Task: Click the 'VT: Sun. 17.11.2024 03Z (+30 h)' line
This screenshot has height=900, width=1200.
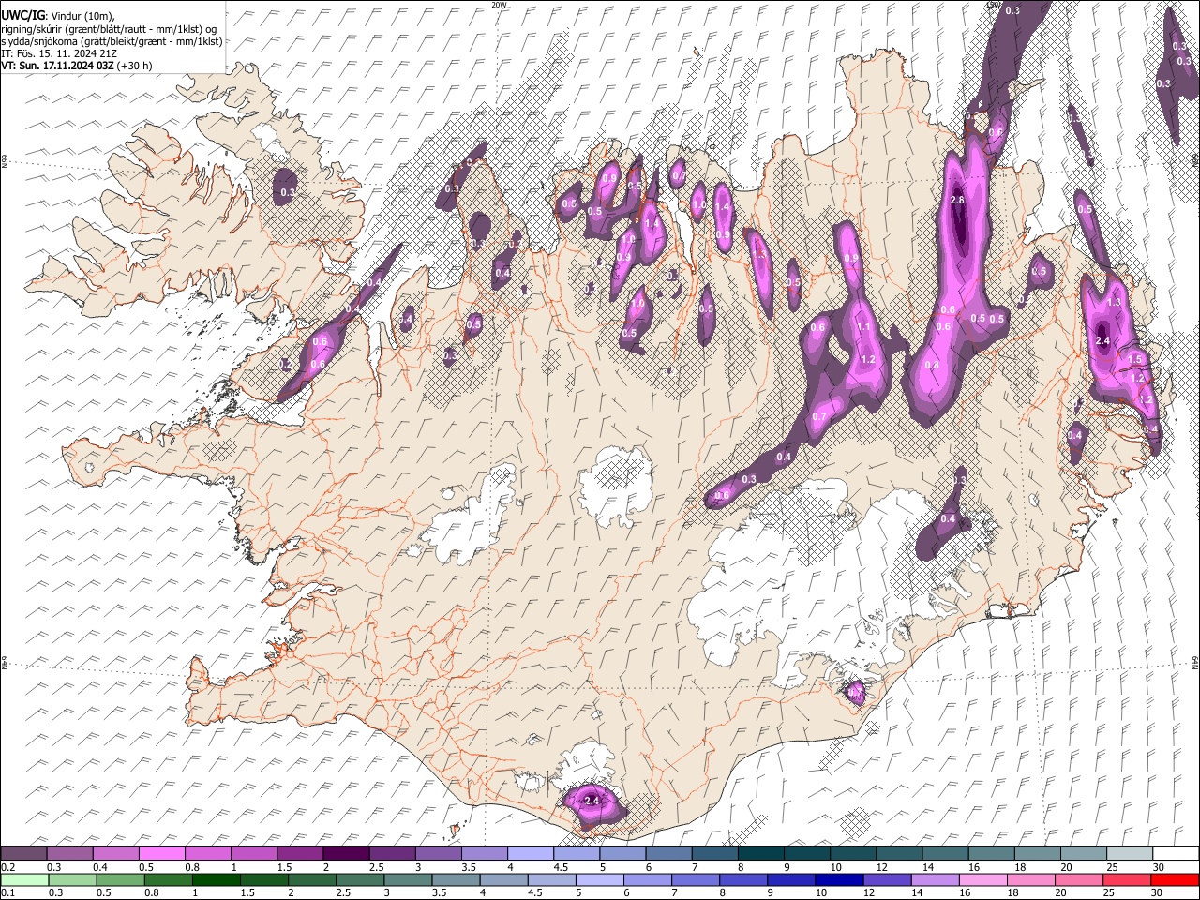Action: [x=77, y=66]
